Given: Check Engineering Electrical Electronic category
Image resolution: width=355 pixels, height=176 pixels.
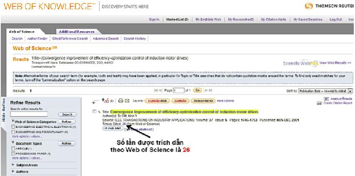Looking at the screenshot, I should (13, 127).
